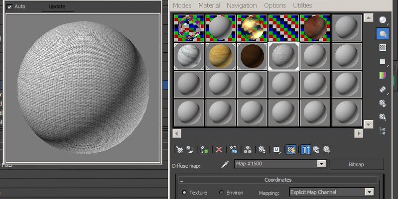Pick material with the eyedropper icon

[x=225, y=164]
